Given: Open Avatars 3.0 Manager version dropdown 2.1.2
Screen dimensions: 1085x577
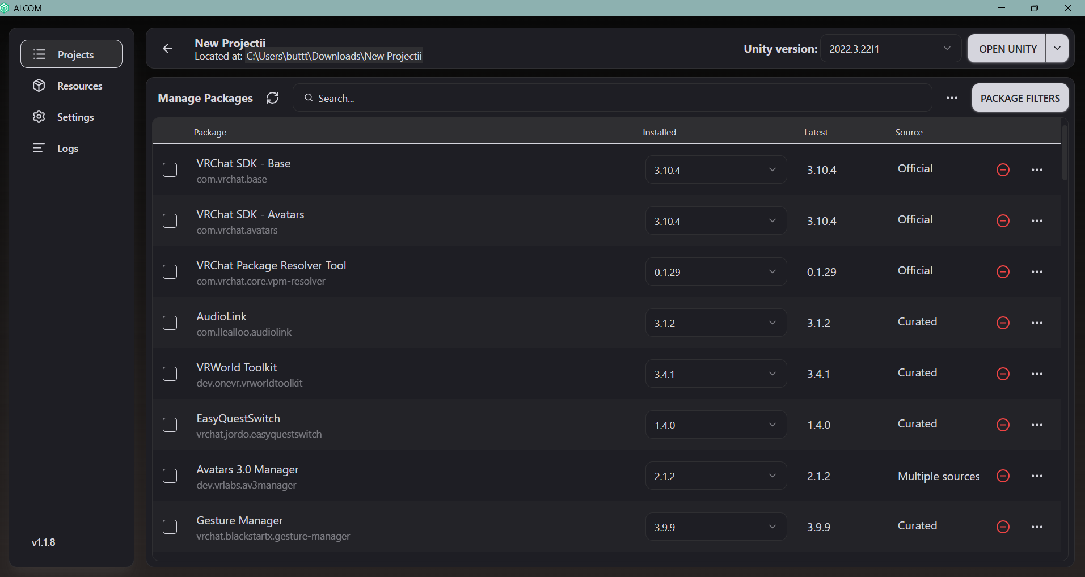Looking at the screenshot, I should 716,476.
